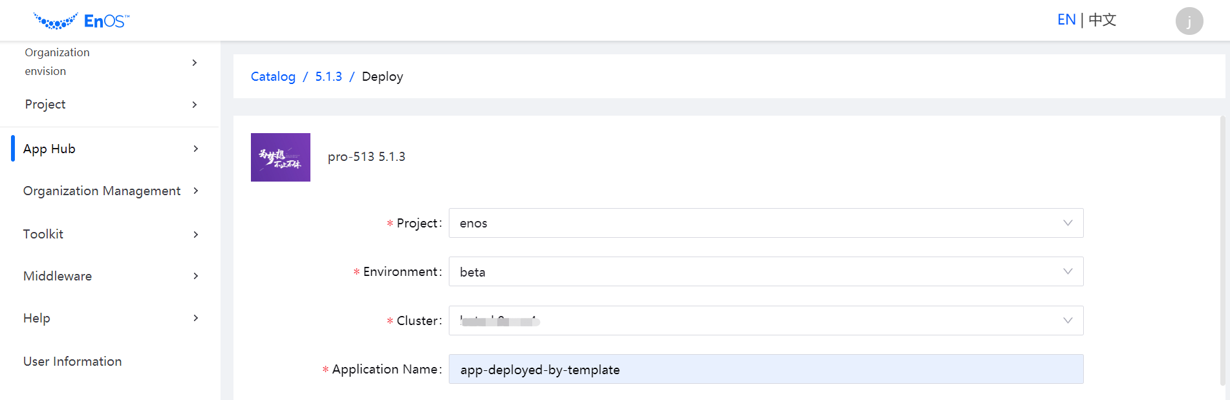Open the Cluster dropdown
1230x400 pixels.
pyautogui.click(x=766, y=321)
